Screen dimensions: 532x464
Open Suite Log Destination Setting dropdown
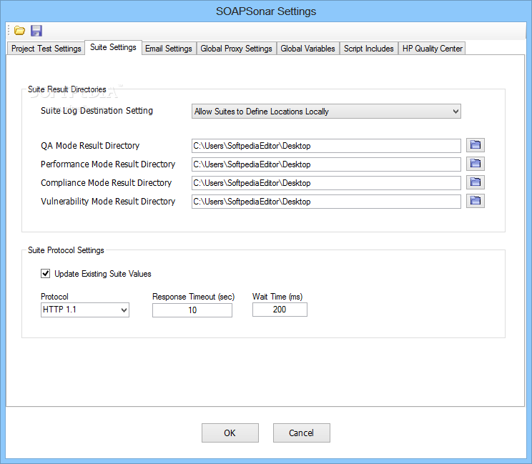(326, 112)
